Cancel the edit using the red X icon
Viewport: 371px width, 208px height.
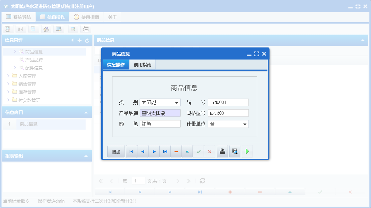tap(210, 151)
